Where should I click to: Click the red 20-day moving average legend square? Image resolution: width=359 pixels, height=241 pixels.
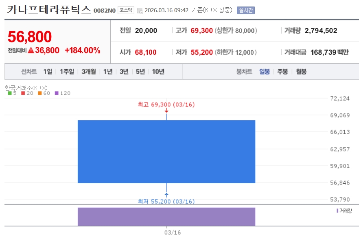click(23, 93)
